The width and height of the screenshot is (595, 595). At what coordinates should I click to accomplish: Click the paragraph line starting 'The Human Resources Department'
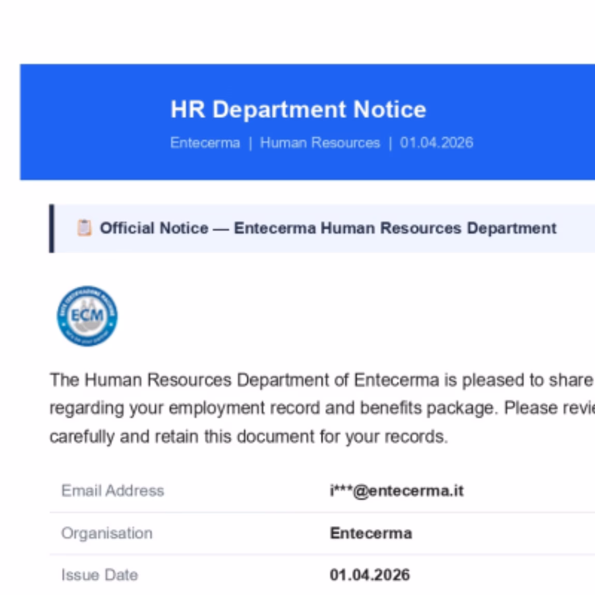click(x=322, y=380)
